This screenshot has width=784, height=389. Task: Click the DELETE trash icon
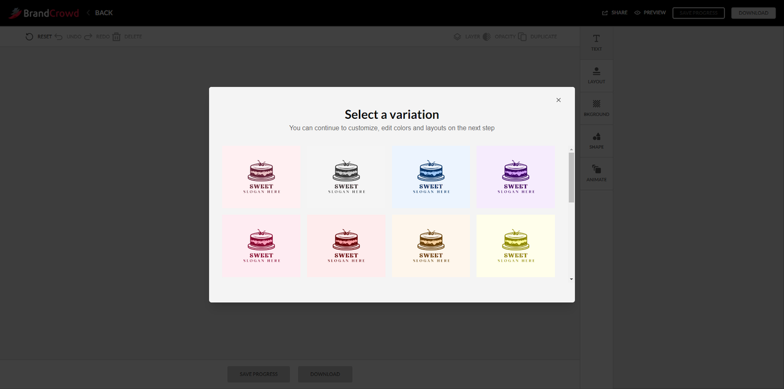click(x=116, y=37)
